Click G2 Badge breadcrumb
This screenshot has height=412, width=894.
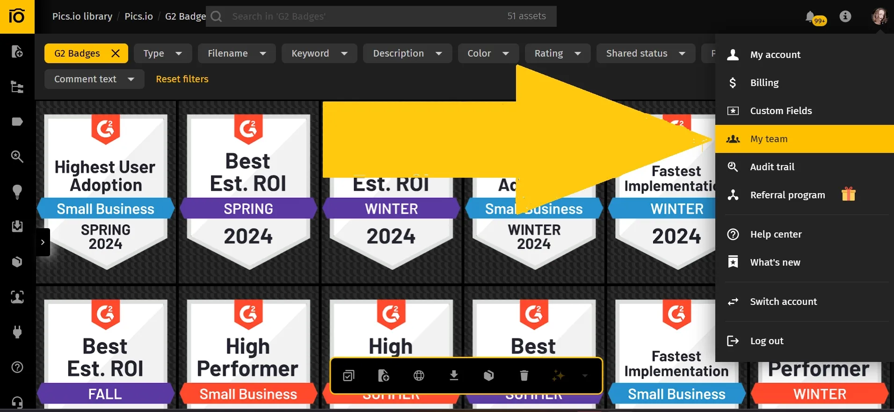pyautogui.click(x=185, y=16)
